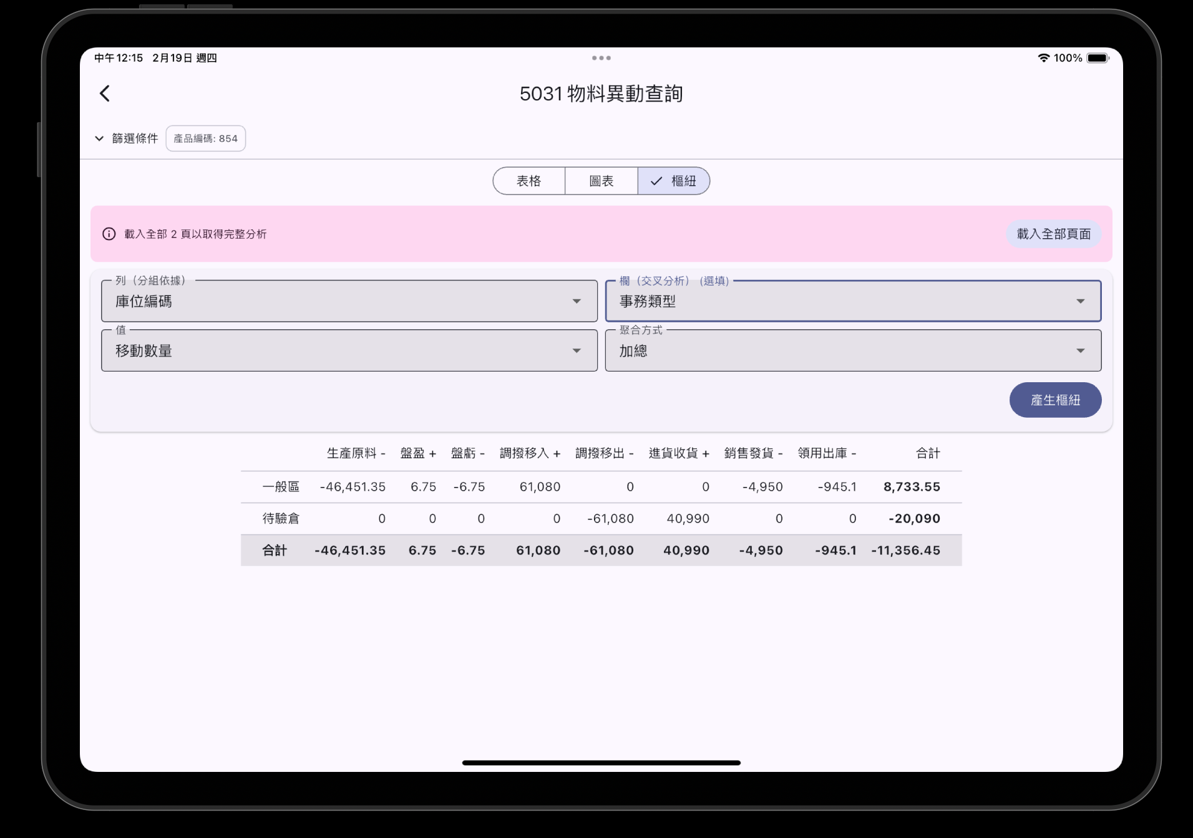The width and height of the screenshot is (1193, 838).
Task: Tap the battery indicator showing 100%
Action: [x=1097, y=57]
